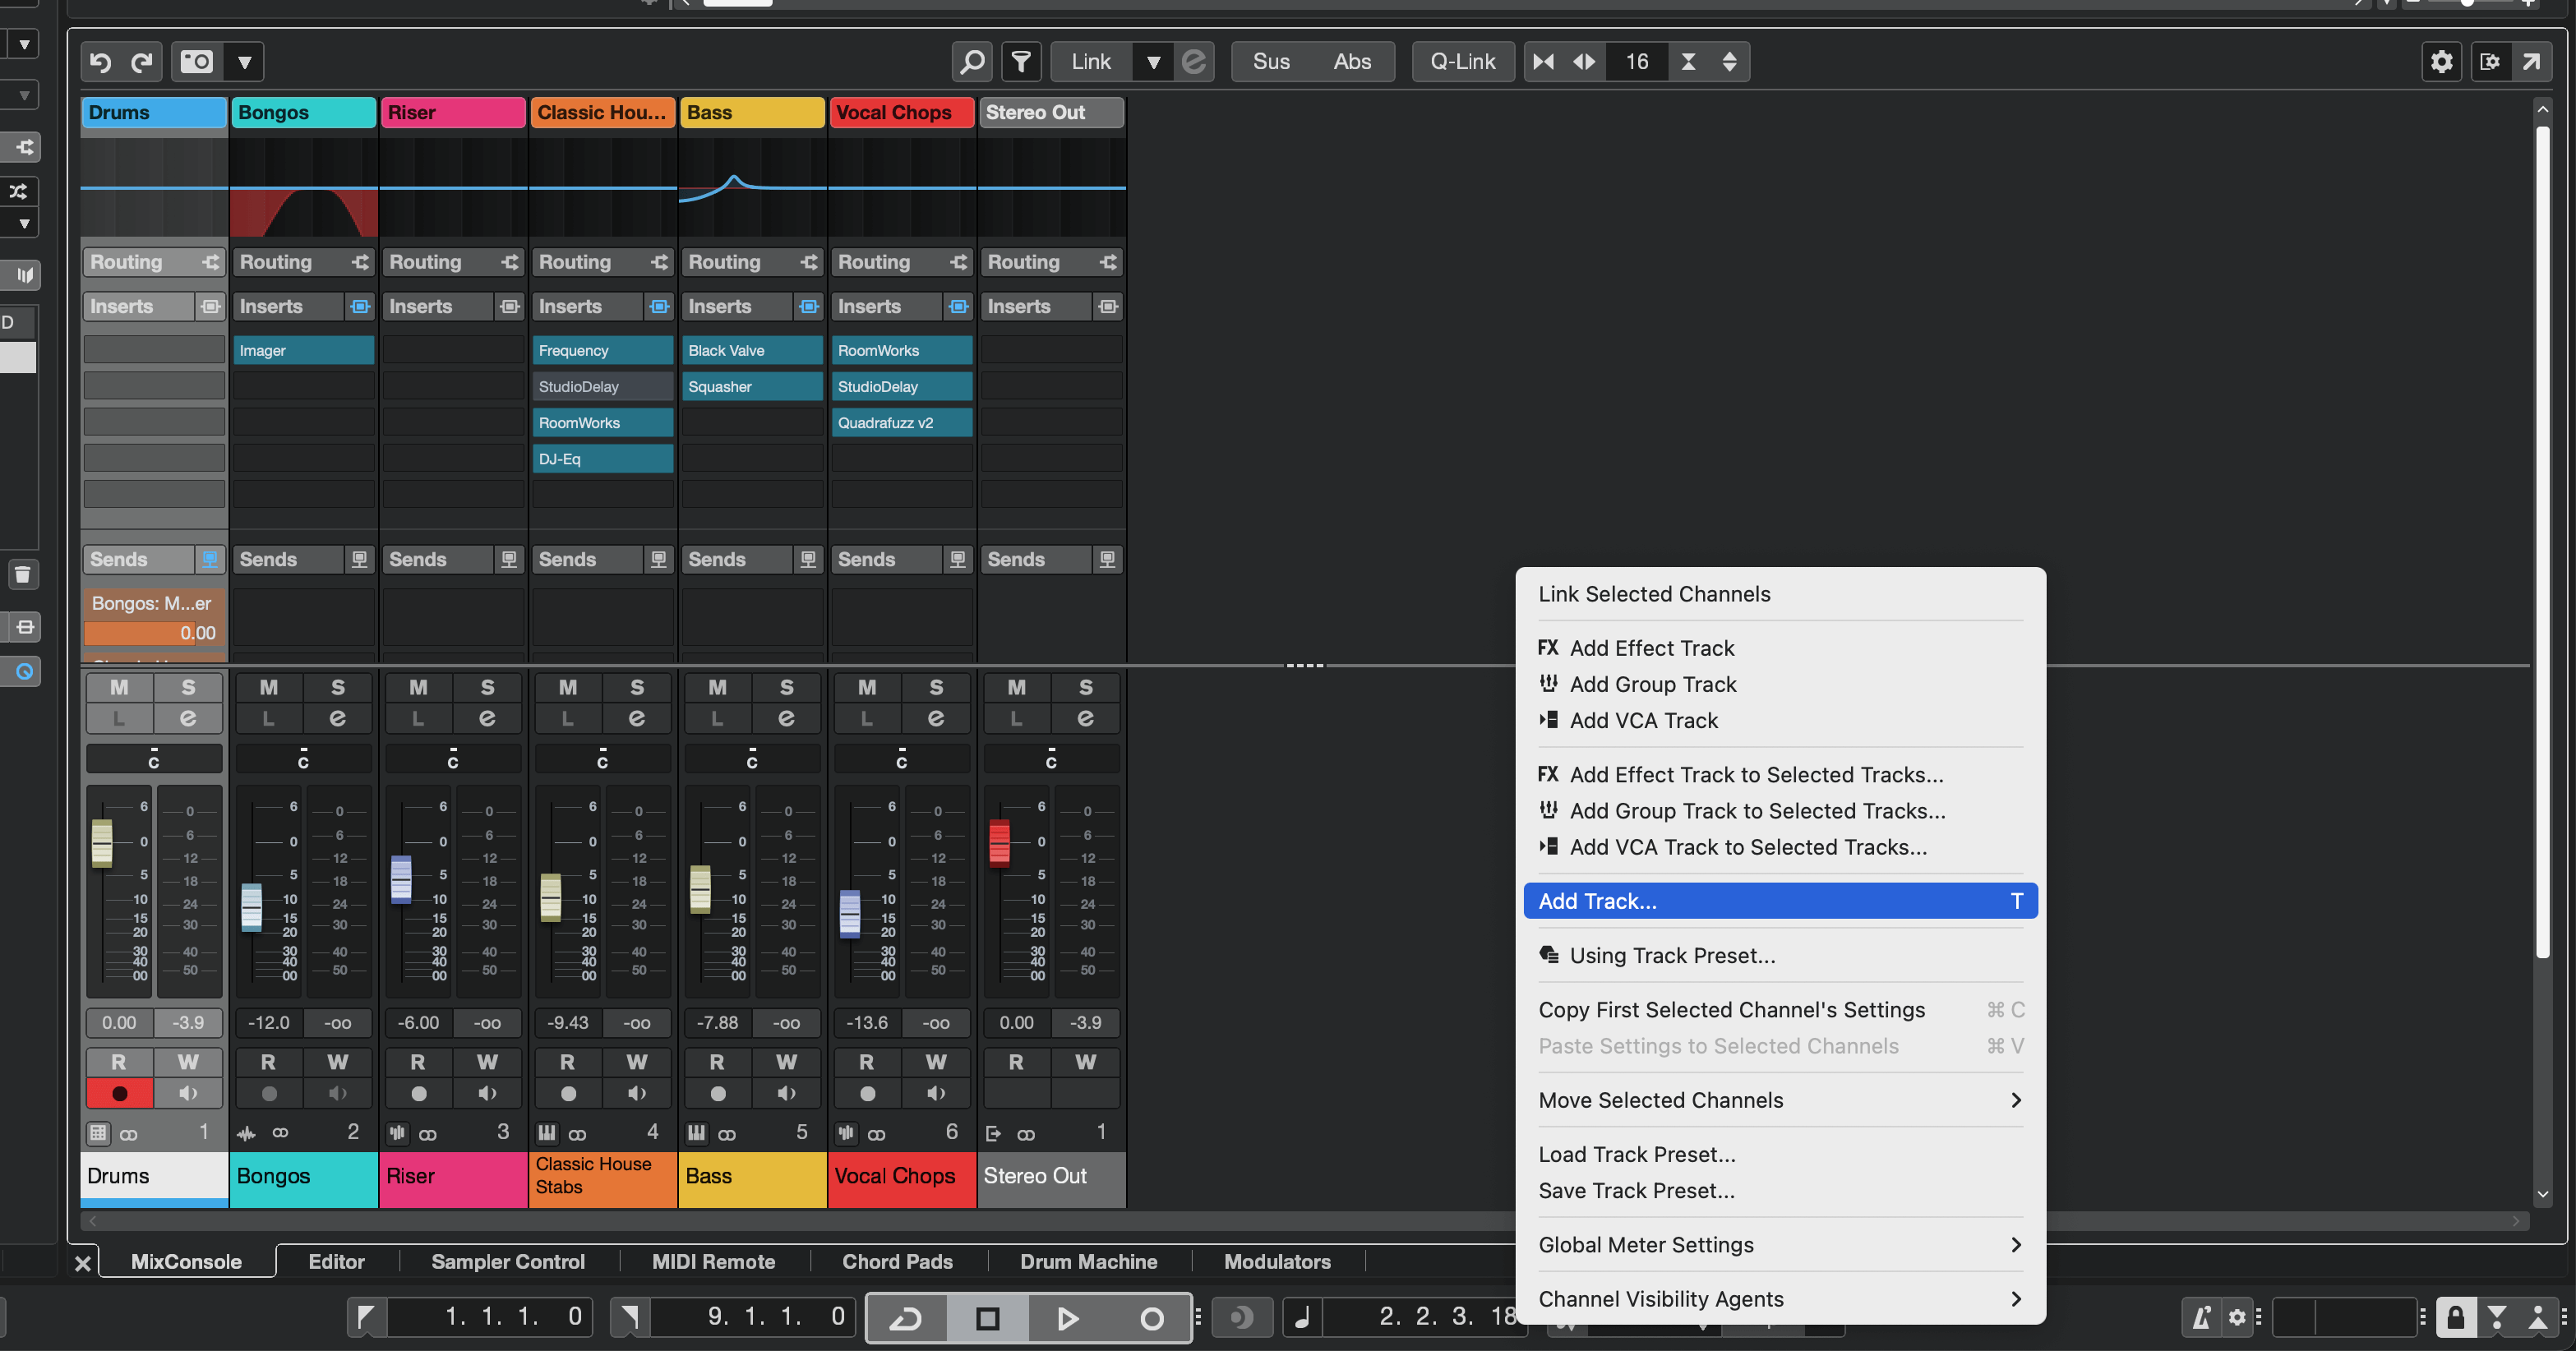Choose Link Selected Channels menu item

(x=1781, y=594)
